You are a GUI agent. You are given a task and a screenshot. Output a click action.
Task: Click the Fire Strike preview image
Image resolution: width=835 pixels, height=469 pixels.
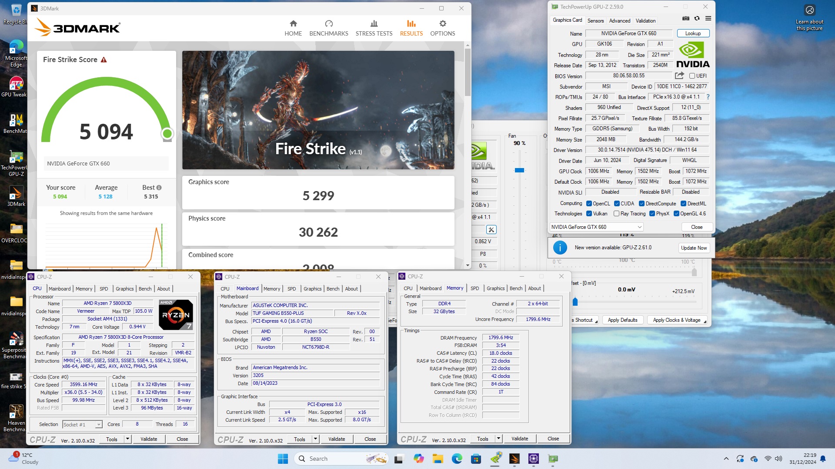pyautogui.click(x=318, y=110)
